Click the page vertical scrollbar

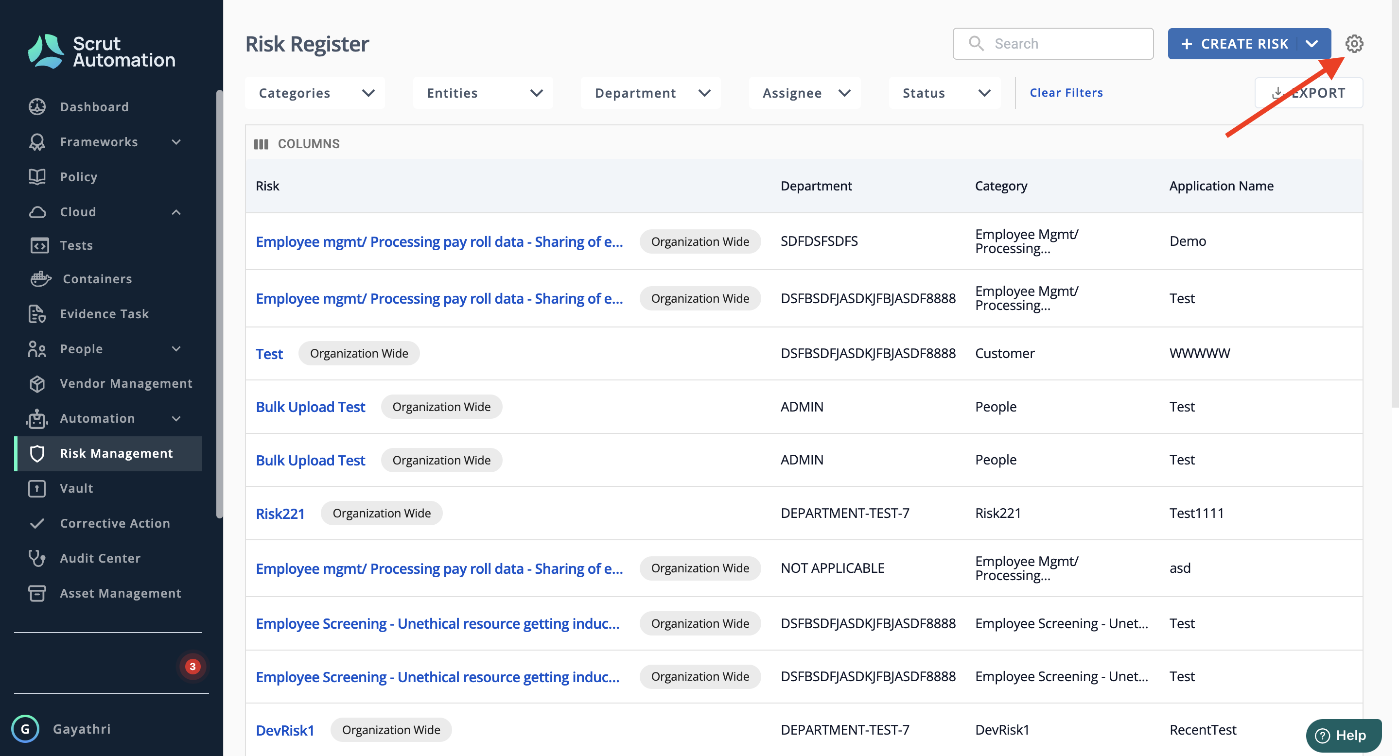[1395, 204]
